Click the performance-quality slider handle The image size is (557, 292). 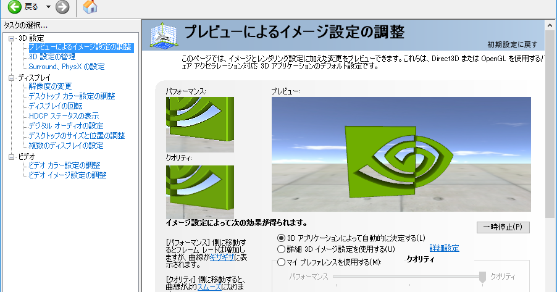[482, 277]
